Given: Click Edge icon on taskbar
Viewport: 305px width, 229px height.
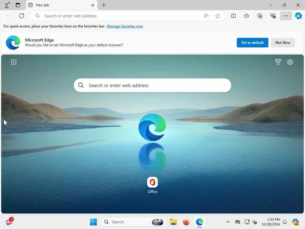Looking at the screenshot, I should (x=199, y=222).
